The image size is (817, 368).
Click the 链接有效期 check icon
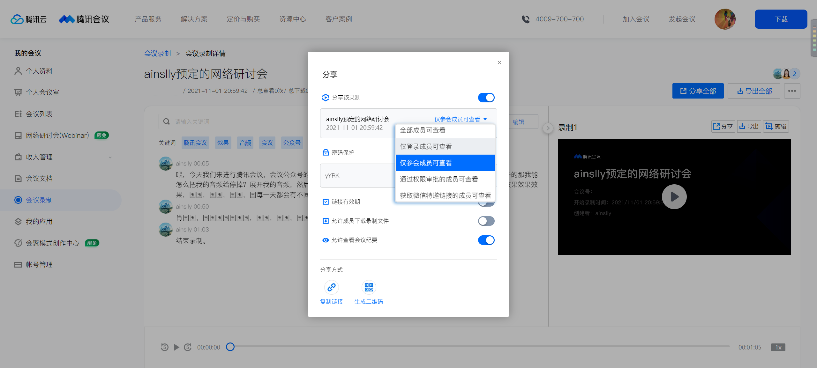point(326,202)
